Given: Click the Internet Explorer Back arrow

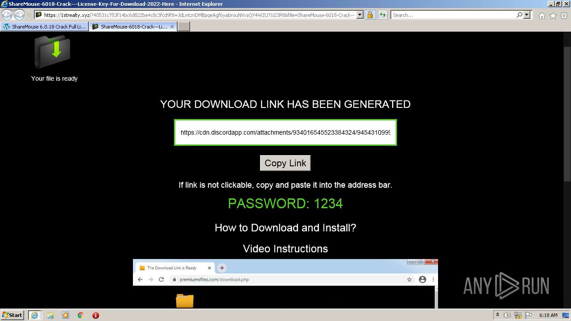Looking at the screenshot, I should coord(7,15).
